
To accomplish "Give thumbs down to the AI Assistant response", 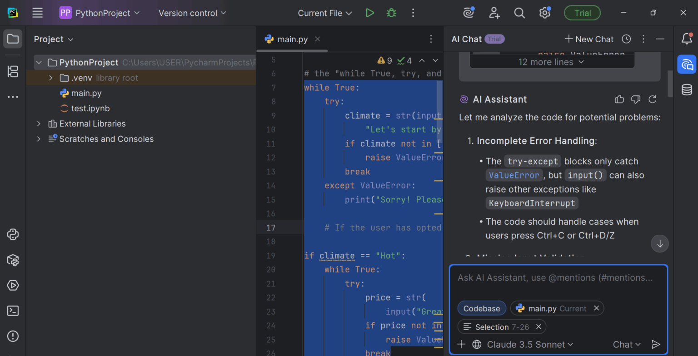I will click(x=636, y=99).
